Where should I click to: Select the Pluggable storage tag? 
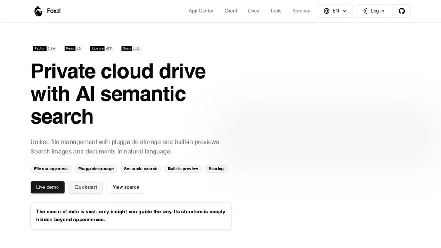click(96, 169)
